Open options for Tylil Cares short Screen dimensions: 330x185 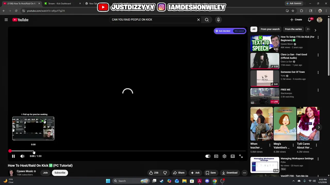(316, 145)
